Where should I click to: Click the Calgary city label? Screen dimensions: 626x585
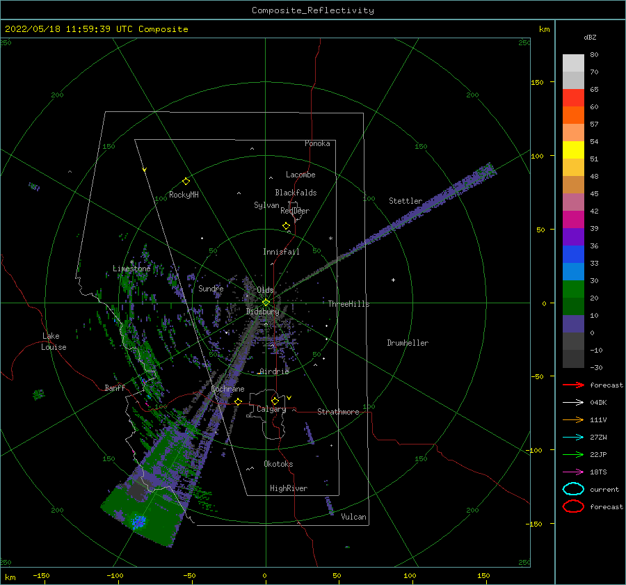point(271,409)
